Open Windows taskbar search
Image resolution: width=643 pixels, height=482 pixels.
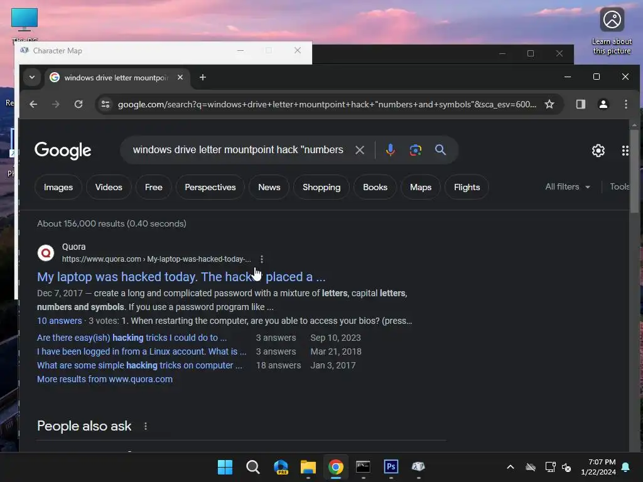click(252, 467)
